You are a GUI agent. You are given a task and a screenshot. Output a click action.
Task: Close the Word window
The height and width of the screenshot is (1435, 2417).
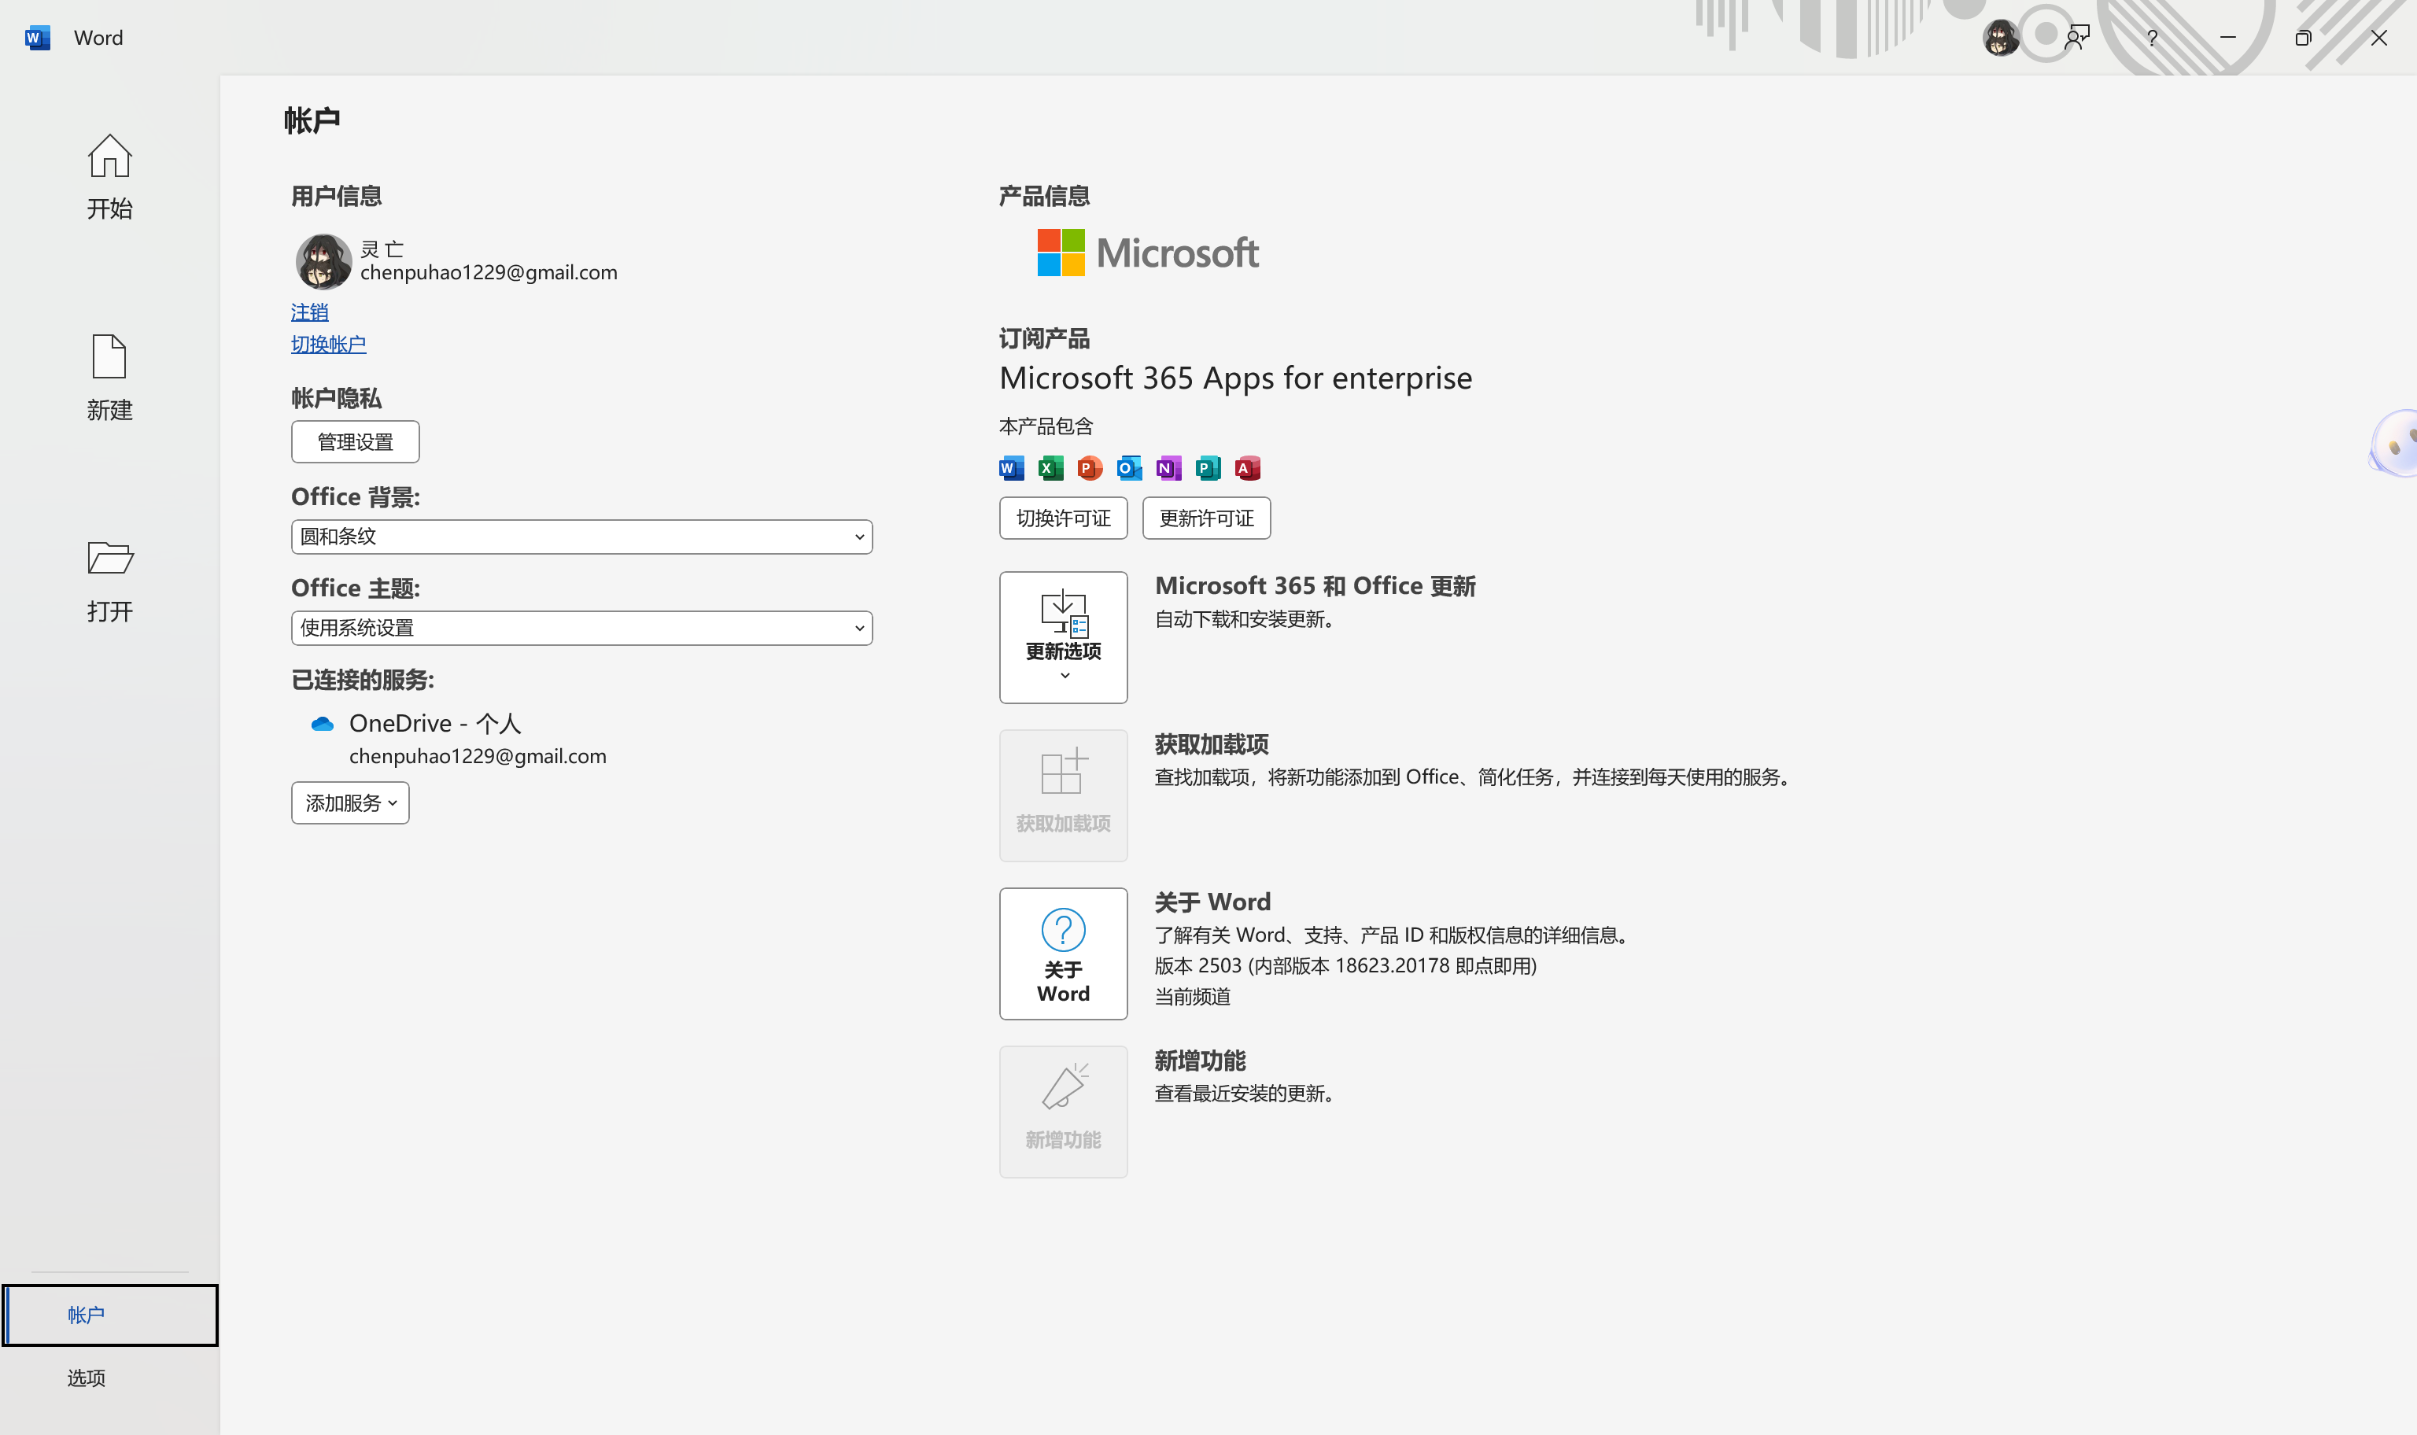coord(2378,38)
